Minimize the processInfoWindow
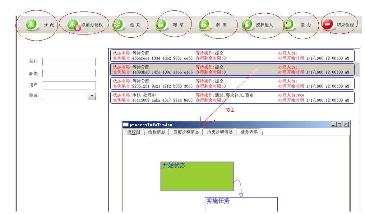 (333, 125)
